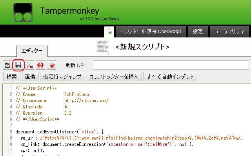Click the script thumbnail beside 新規スクリプト

coord(102,47)
